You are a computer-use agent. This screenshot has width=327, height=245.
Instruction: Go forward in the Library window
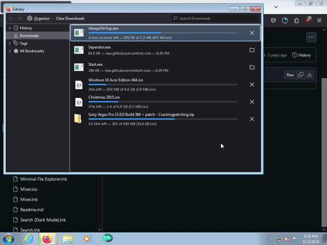pos(19,19)
